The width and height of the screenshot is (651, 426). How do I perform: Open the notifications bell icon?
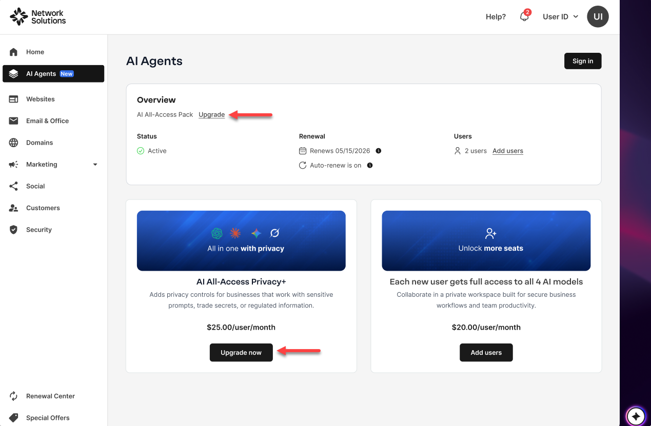524,16
